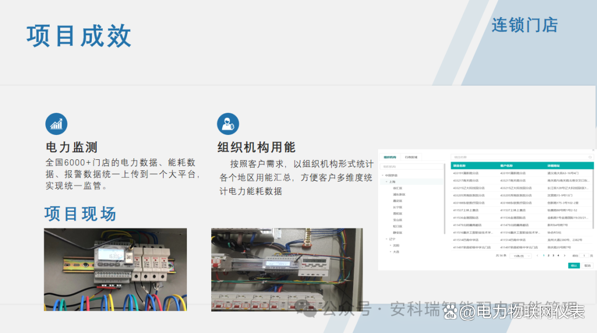Click the 项目名称 search input field
597x333 pixels.
click(522, 157)
